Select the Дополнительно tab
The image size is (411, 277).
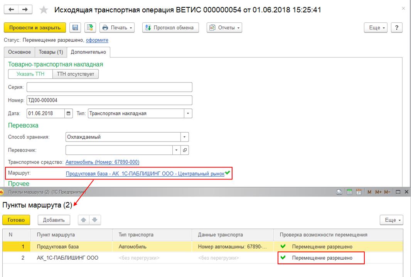(x=88, y=52)
